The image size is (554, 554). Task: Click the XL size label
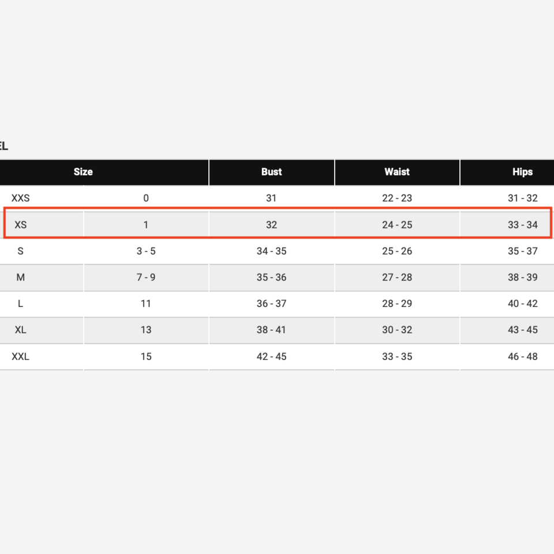click(x=21, y=330)
